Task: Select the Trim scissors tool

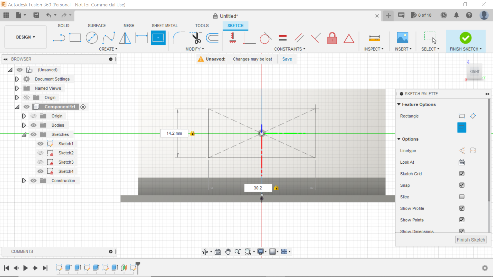Action: pyautogui.click(x=195, y=38)
